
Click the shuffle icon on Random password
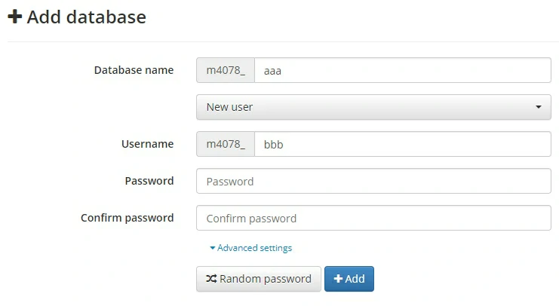tap(211, 279)
